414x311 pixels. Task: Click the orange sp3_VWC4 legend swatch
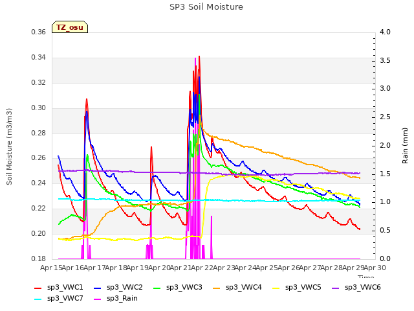click(x=217, y=288)
